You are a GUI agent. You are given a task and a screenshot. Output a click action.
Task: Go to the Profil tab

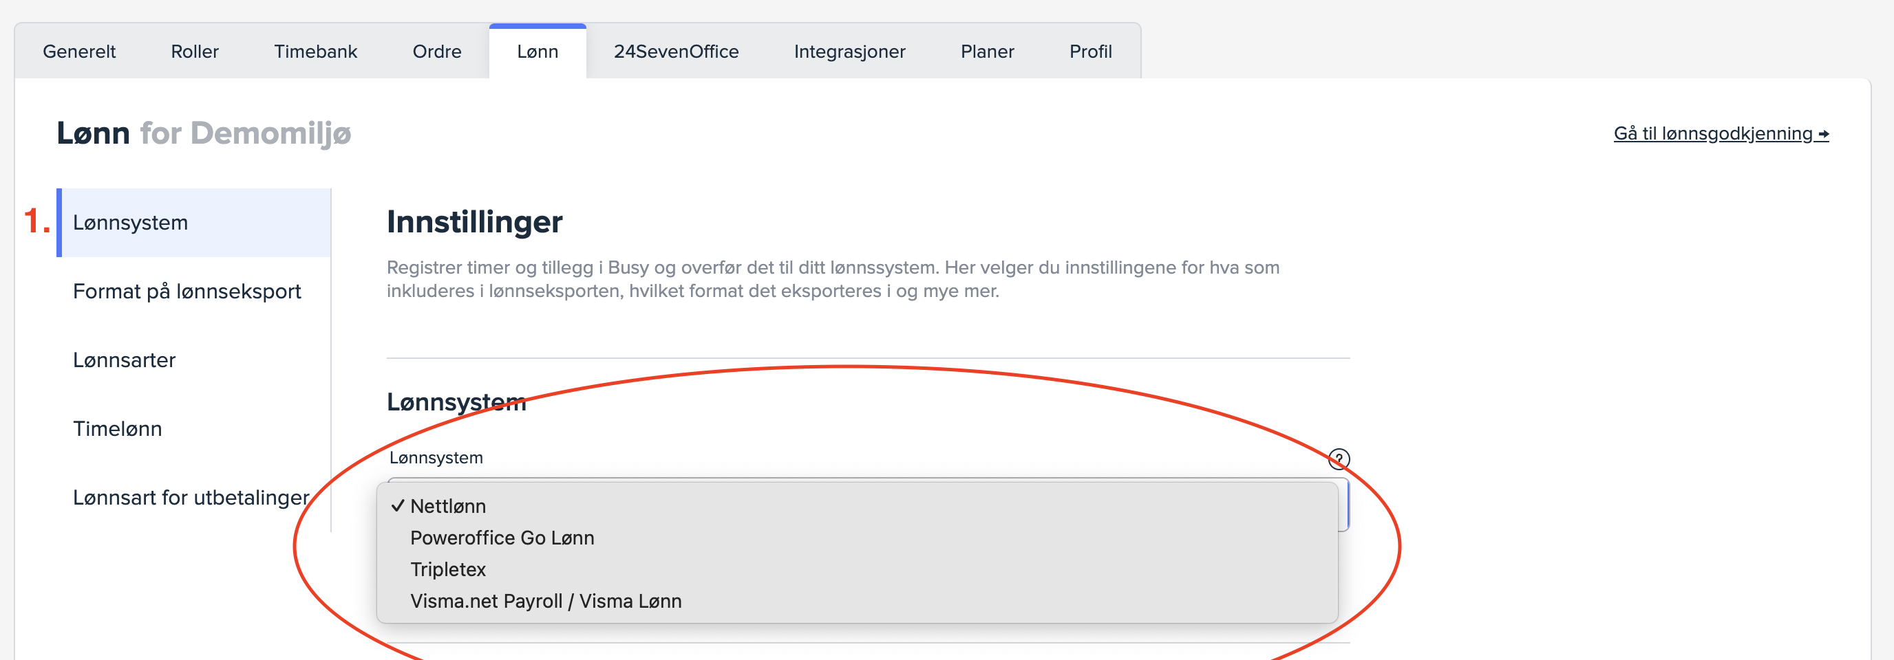pyautogui.click(x=1089, y=52)
